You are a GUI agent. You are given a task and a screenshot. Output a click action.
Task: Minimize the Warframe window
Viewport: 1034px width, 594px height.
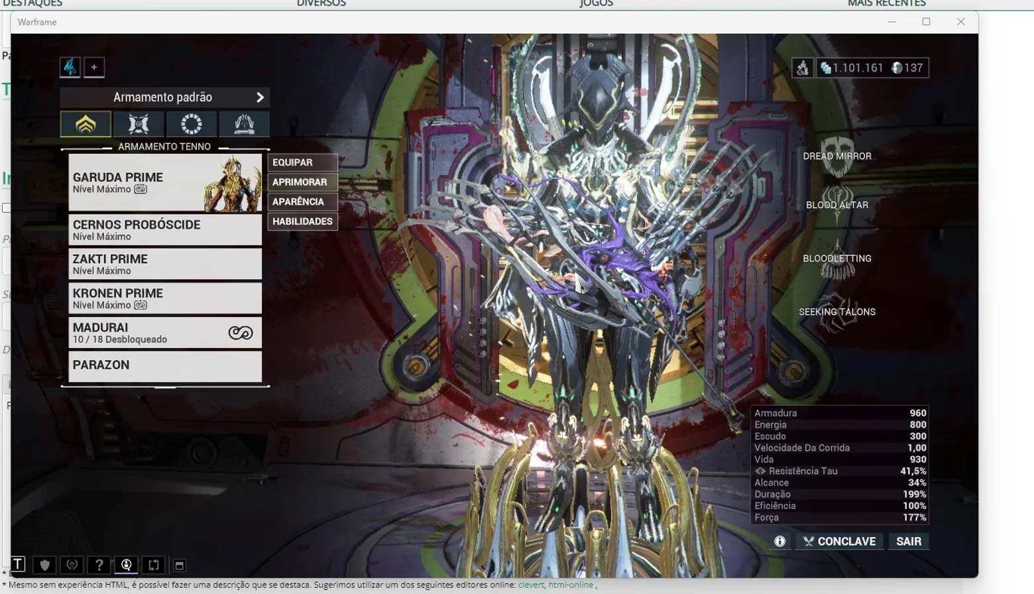click(892, 22)
